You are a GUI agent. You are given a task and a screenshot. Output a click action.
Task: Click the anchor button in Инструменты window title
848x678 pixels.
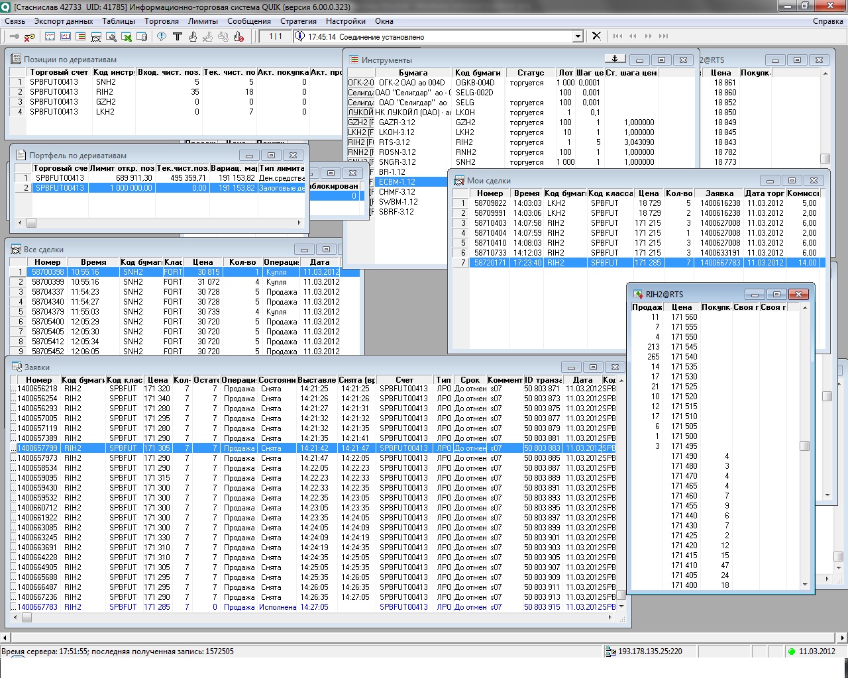tap(615, 60)
